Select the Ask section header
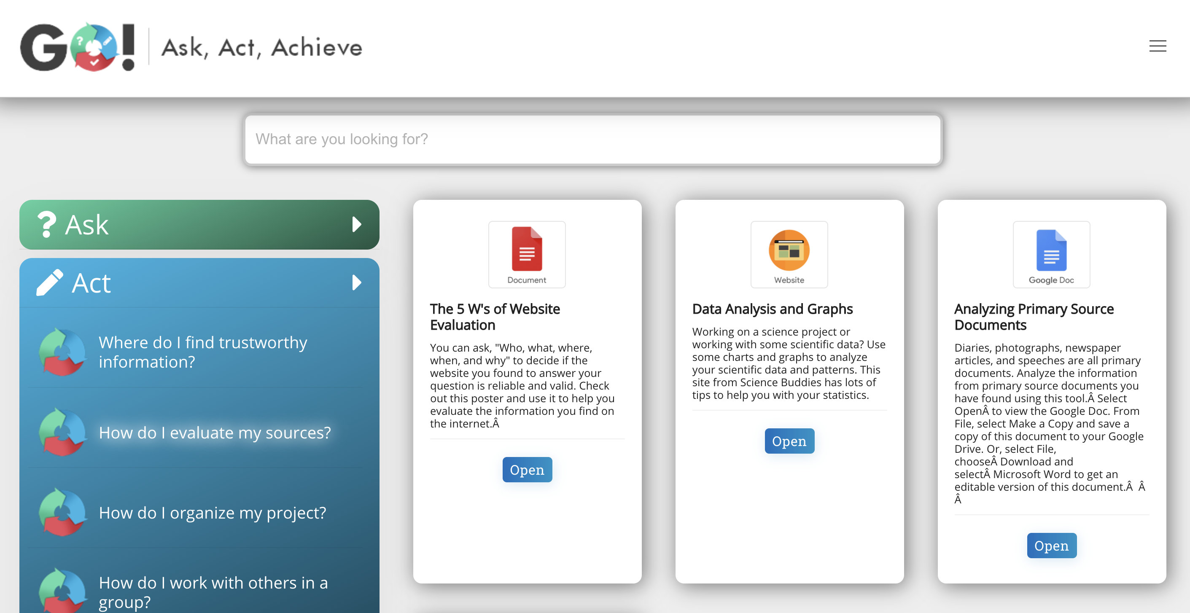The height and width of the screenshot is (613, 1190). click(x=199, y=225)
